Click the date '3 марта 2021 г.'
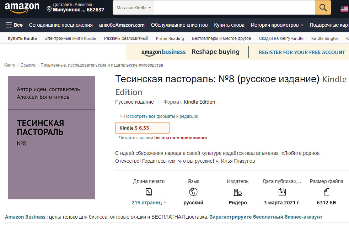Viewport: 349px width, 225px height. pos(282,203)
